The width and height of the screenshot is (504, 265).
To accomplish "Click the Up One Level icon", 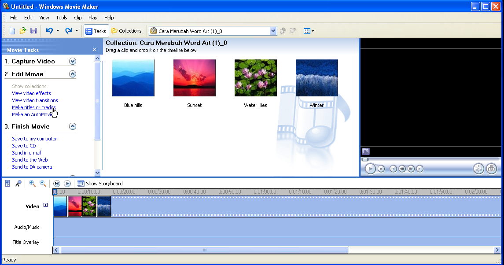I will pos(283,31).
